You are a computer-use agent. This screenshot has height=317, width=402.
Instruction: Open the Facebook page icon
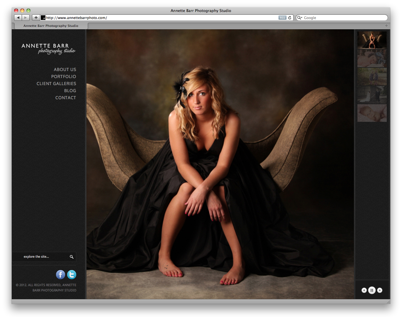tap(60, 275)
